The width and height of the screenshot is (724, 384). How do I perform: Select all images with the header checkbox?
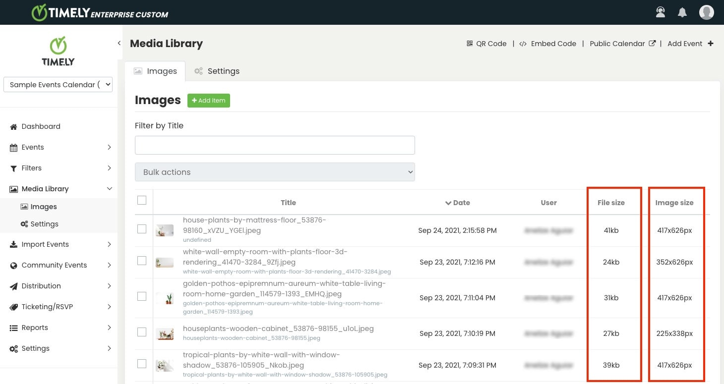142,200
